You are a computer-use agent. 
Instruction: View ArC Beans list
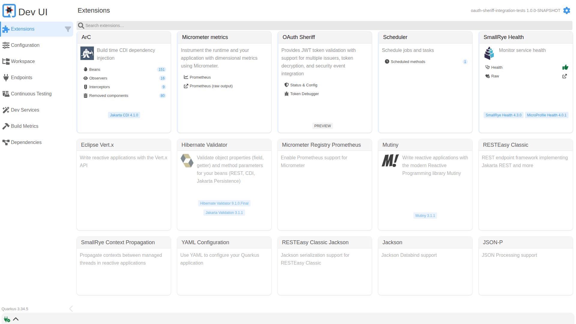(95, 70)
